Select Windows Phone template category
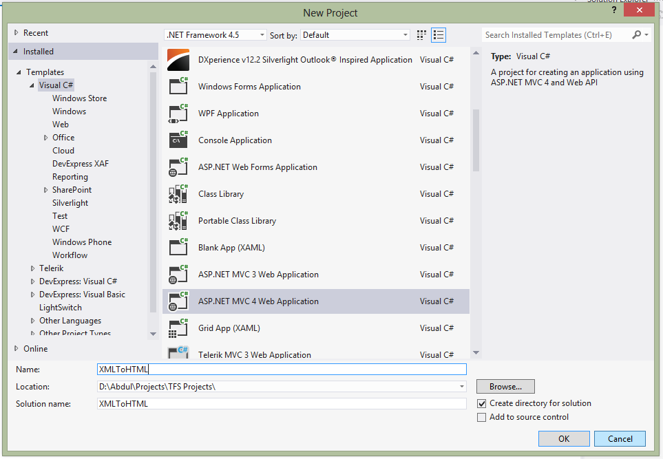This screenshot has height=459, width=663. [x=82, y=242]
